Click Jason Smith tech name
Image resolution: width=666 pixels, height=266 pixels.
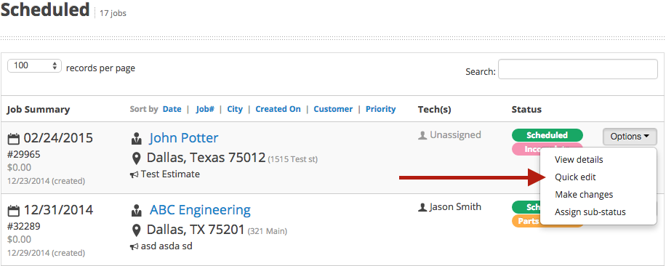455,207
